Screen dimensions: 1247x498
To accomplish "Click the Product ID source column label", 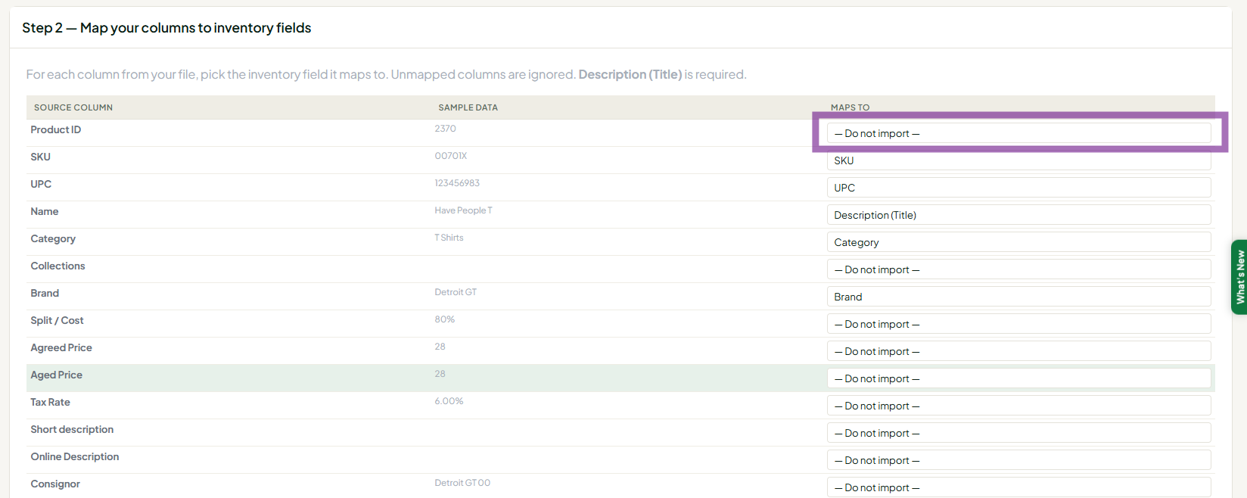I will coord(56,129).
